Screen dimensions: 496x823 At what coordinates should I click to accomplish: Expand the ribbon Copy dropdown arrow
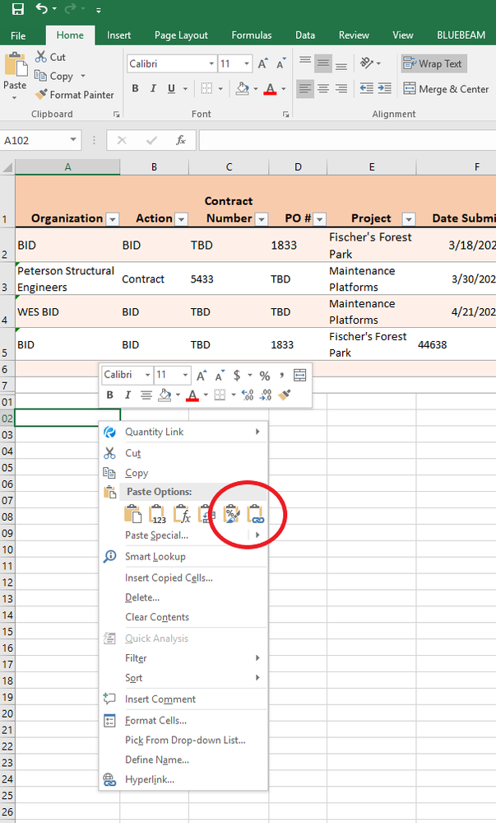[x=83, y=76]
